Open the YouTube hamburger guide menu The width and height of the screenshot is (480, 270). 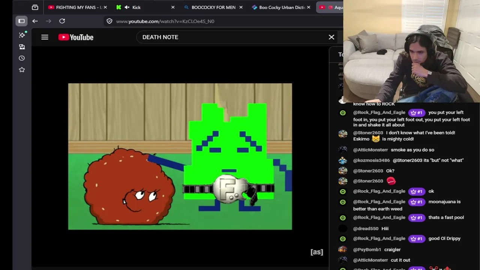pos(45,37)
